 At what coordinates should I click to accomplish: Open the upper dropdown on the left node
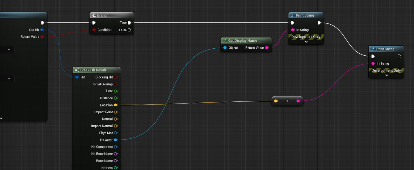[8, 49]
